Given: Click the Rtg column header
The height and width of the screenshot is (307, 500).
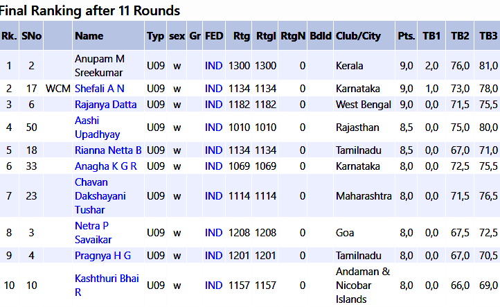Looking at the screenshot, I should point(241,36).
